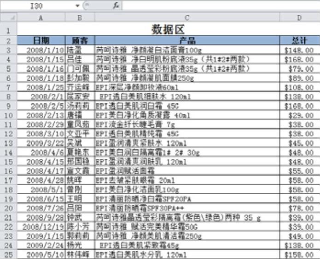320x259 pixels.
Task: Select column D header
Action: [300, 18]
